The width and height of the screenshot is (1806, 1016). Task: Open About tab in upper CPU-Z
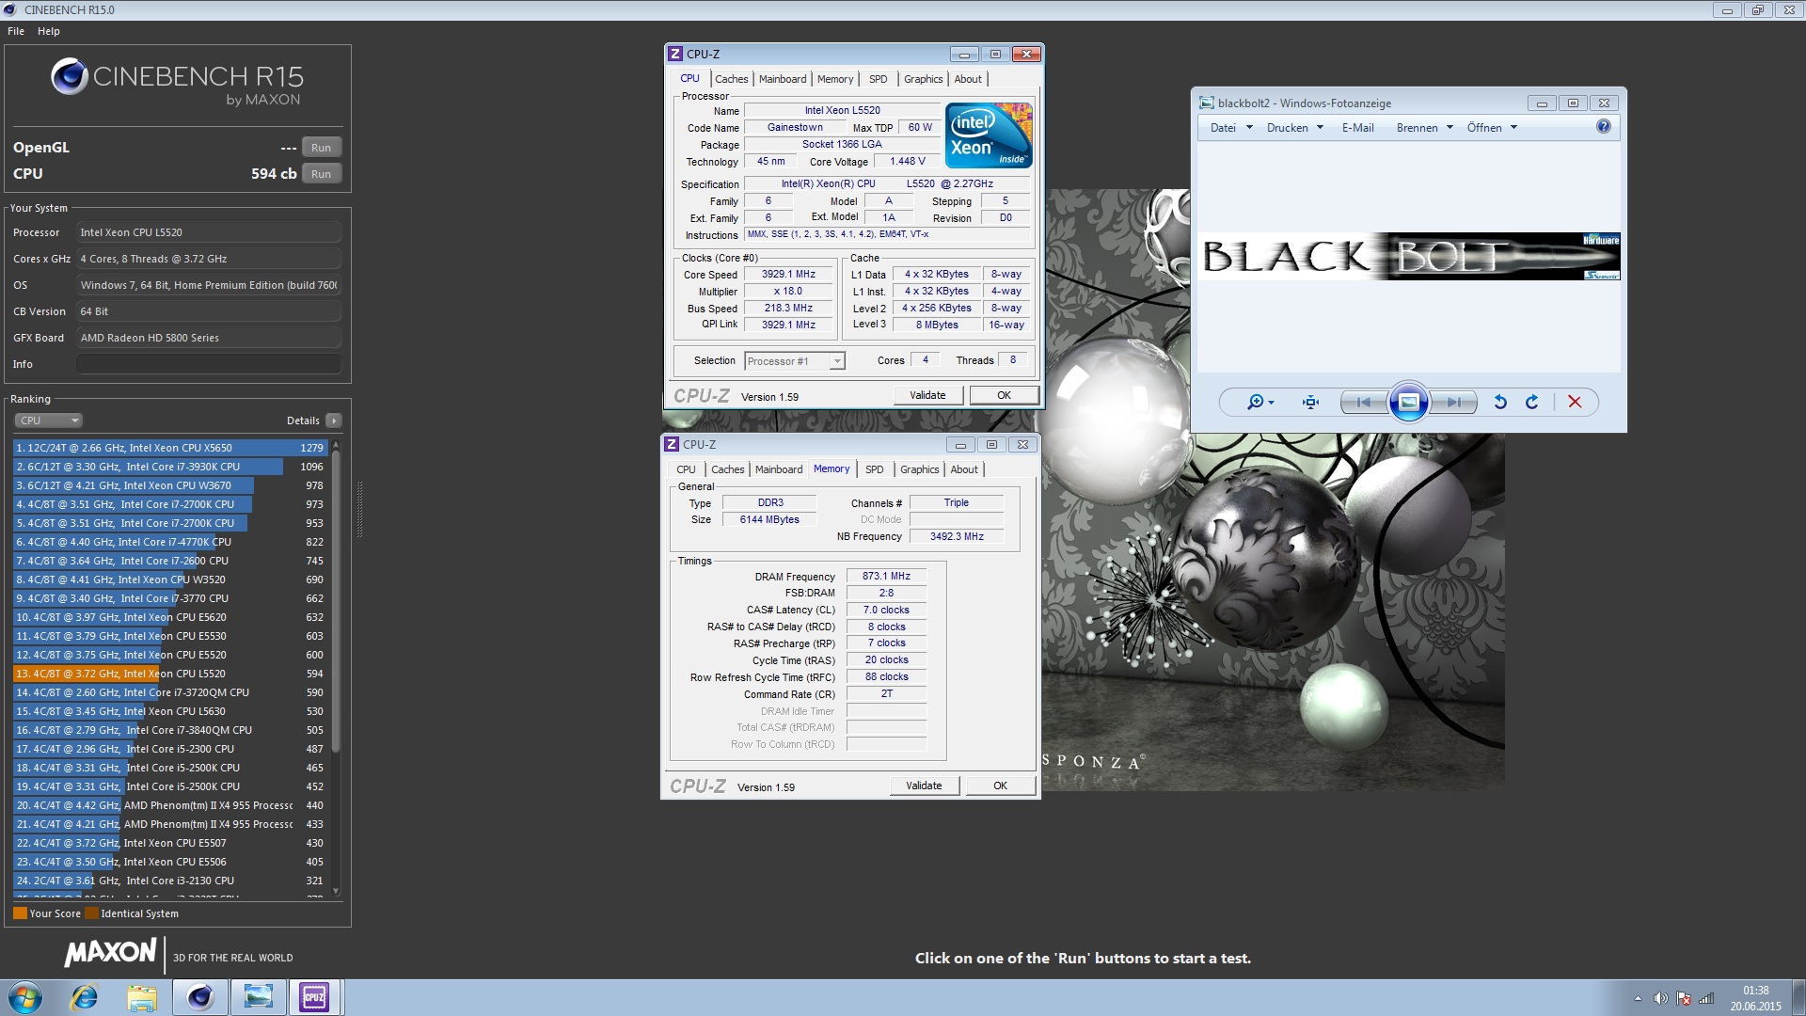coord(968,79)
